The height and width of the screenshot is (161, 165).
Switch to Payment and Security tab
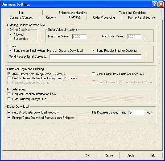point(142,18)
